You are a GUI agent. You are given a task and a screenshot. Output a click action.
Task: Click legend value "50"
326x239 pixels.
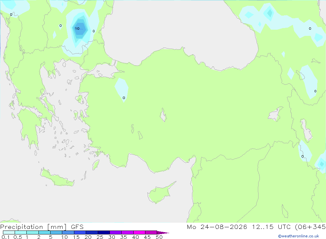pyautogui.click(x=159, y=237)
